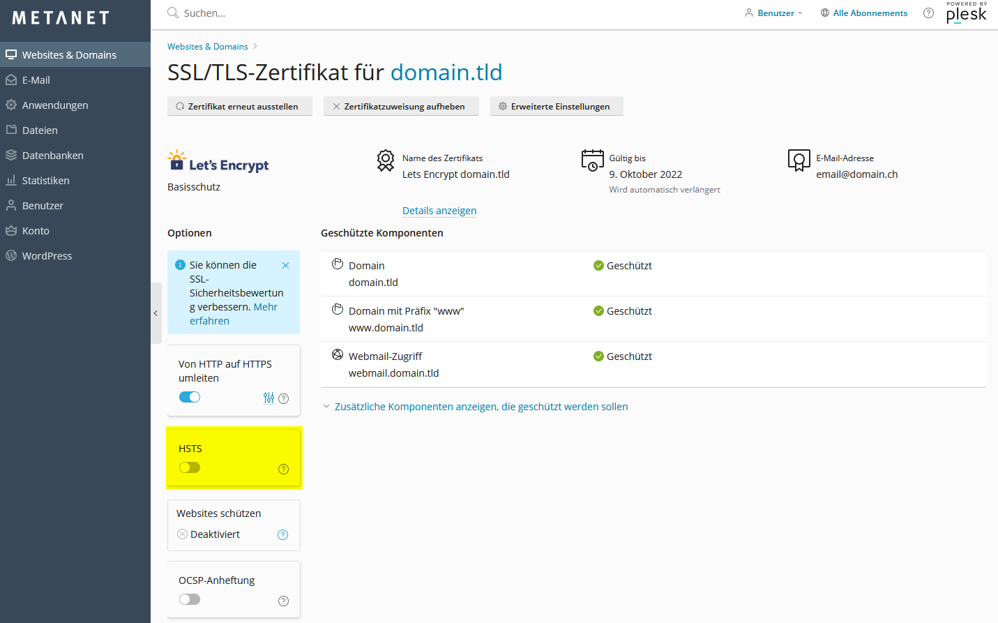Open the Benutzer account dropdown
The image size is (998, 623).
pos(774,13)
